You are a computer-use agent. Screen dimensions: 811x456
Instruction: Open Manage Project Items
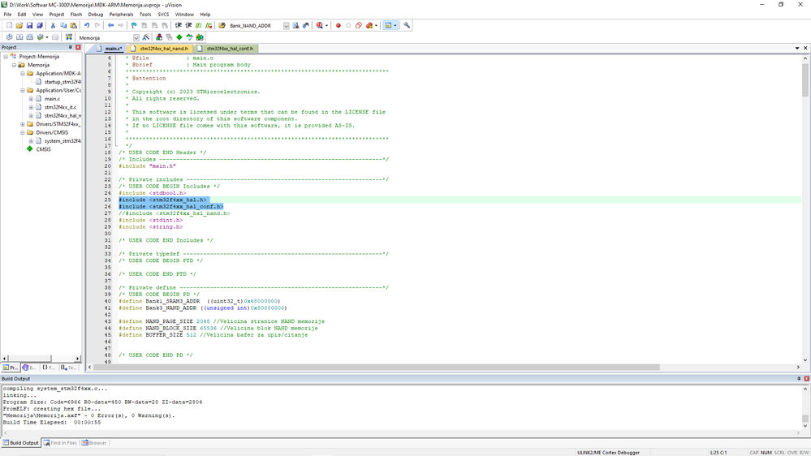(x=159, y=37)
